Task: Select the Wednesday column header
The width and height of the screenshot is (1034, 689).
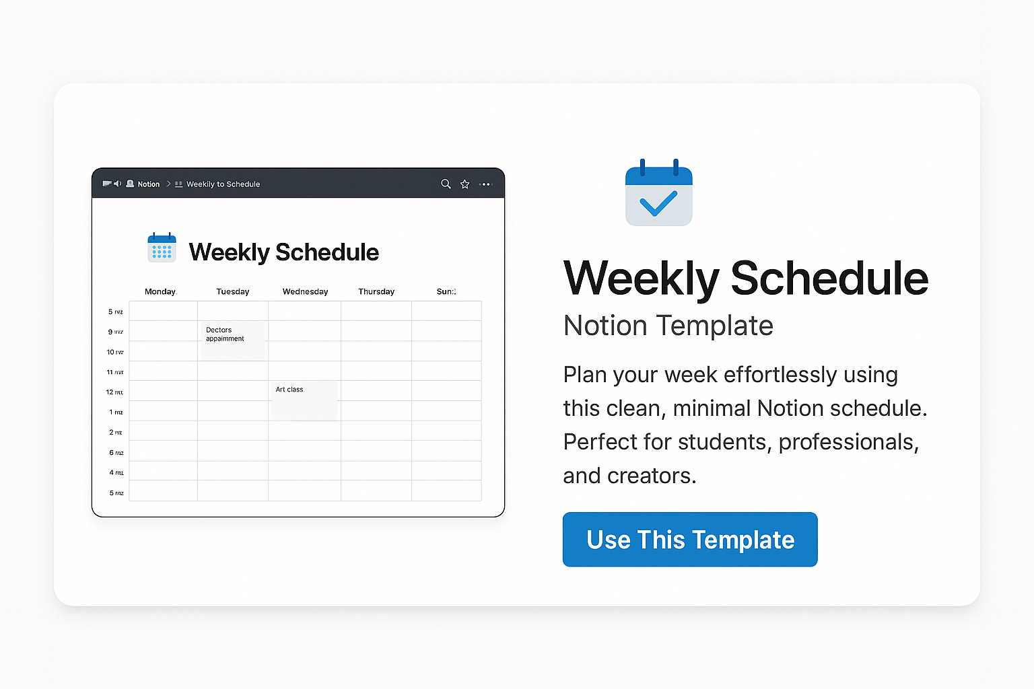Action: (x=305, y=291)
